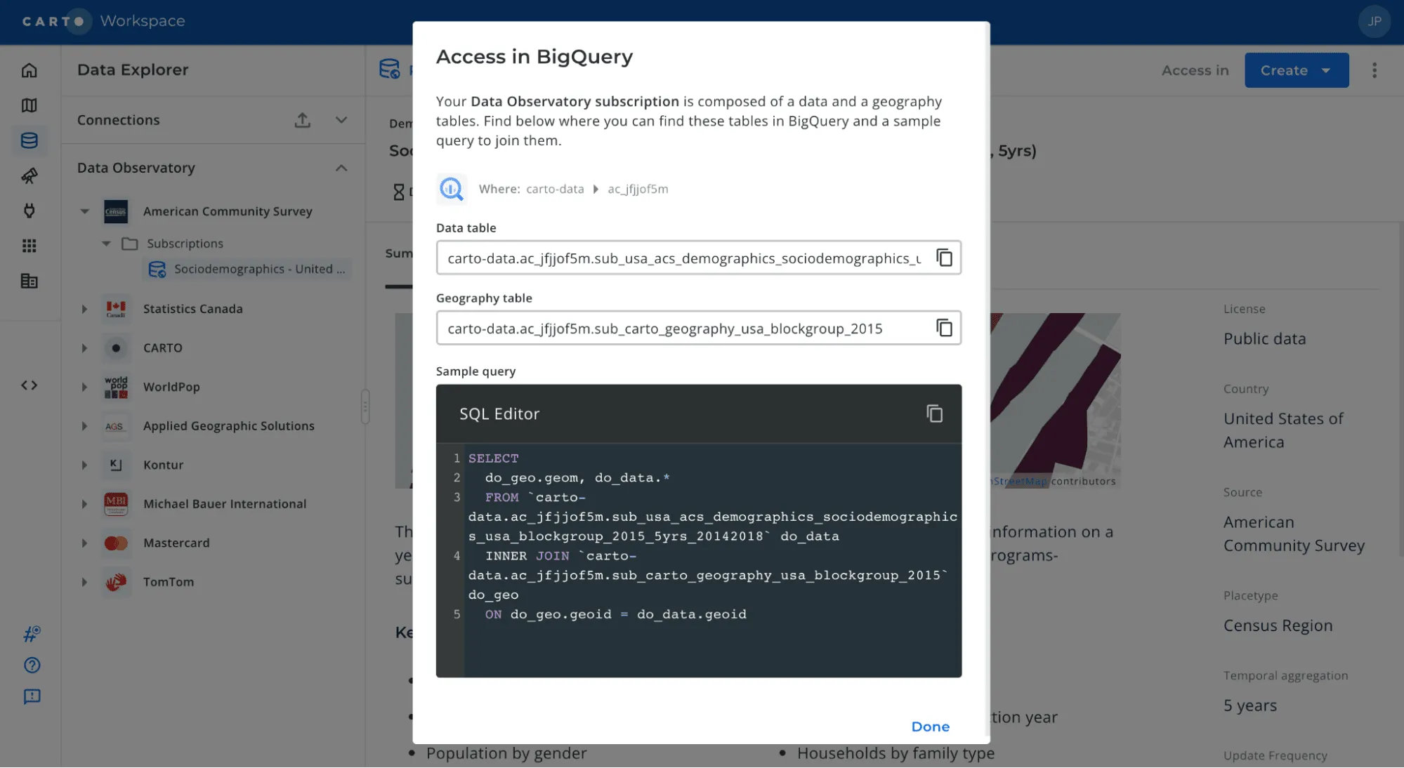Open the three-dot overflow menu
The height and width of the screenshot is (768, 1404).
click(x=1375, y=70)
